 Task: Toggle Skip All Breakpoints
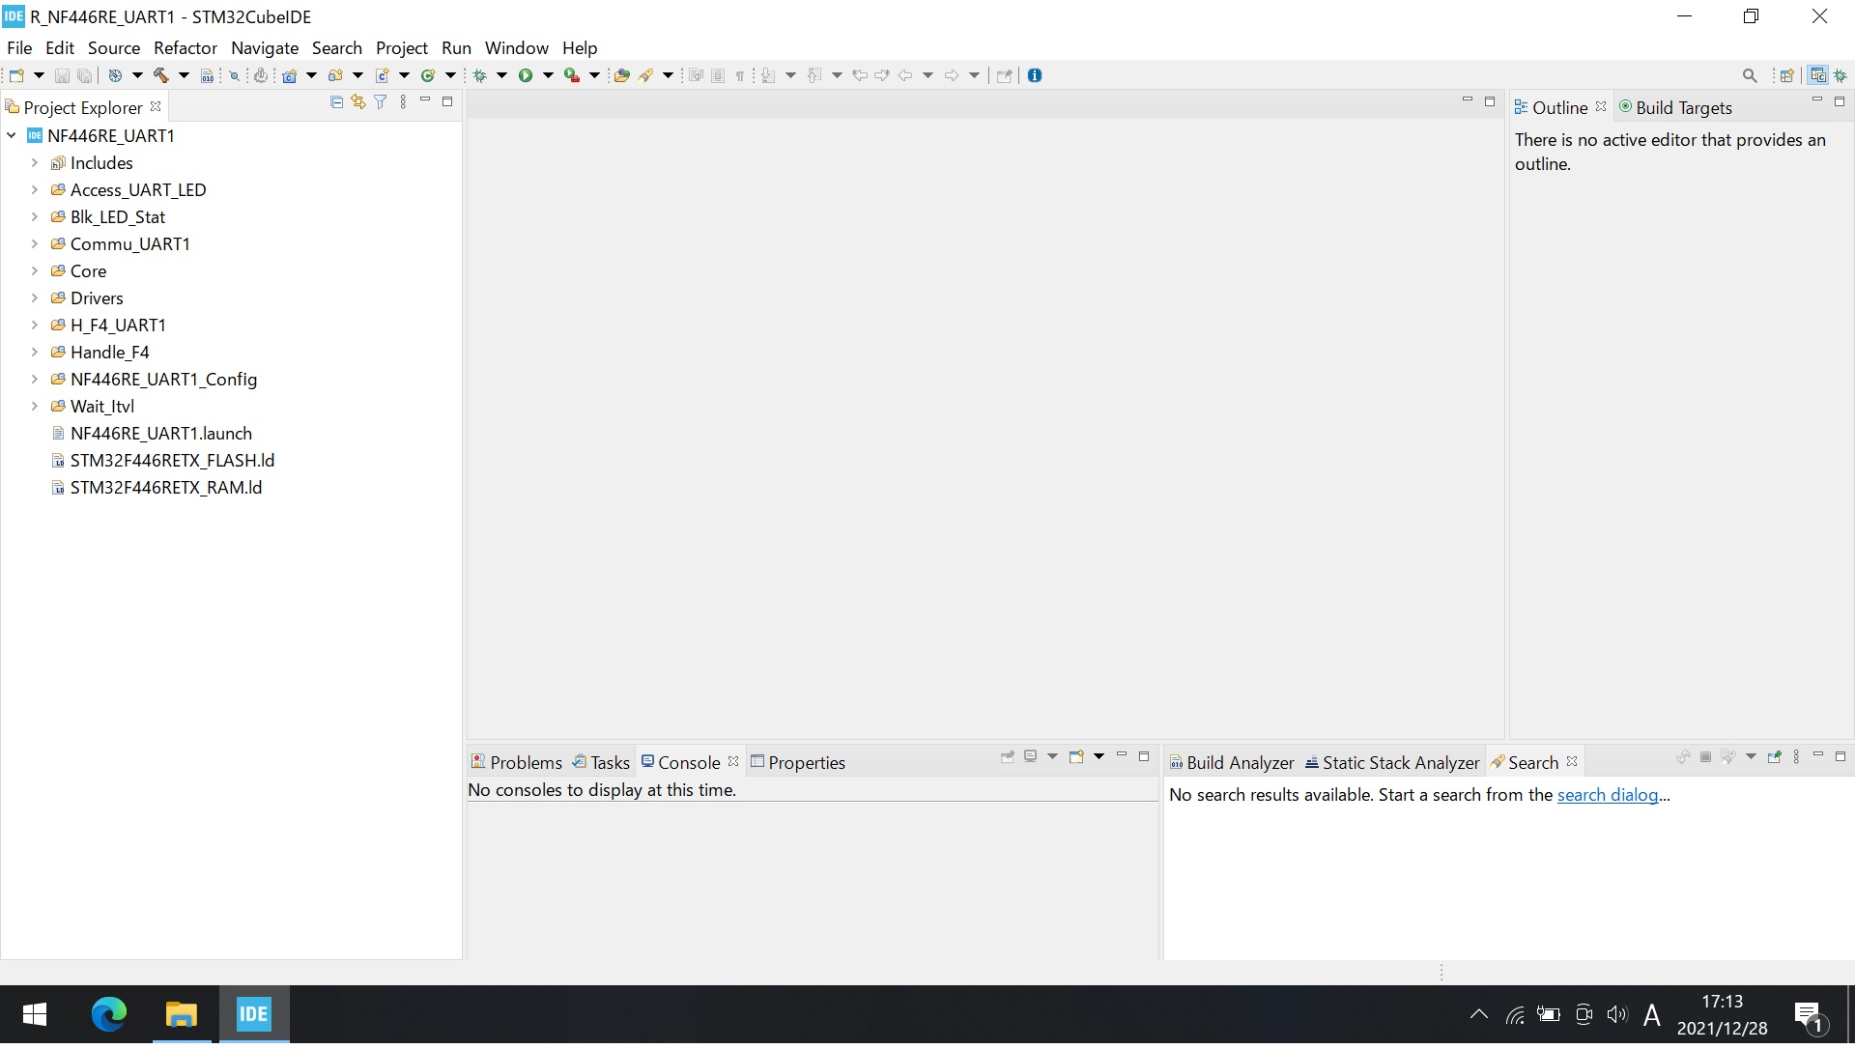[234, 75]
